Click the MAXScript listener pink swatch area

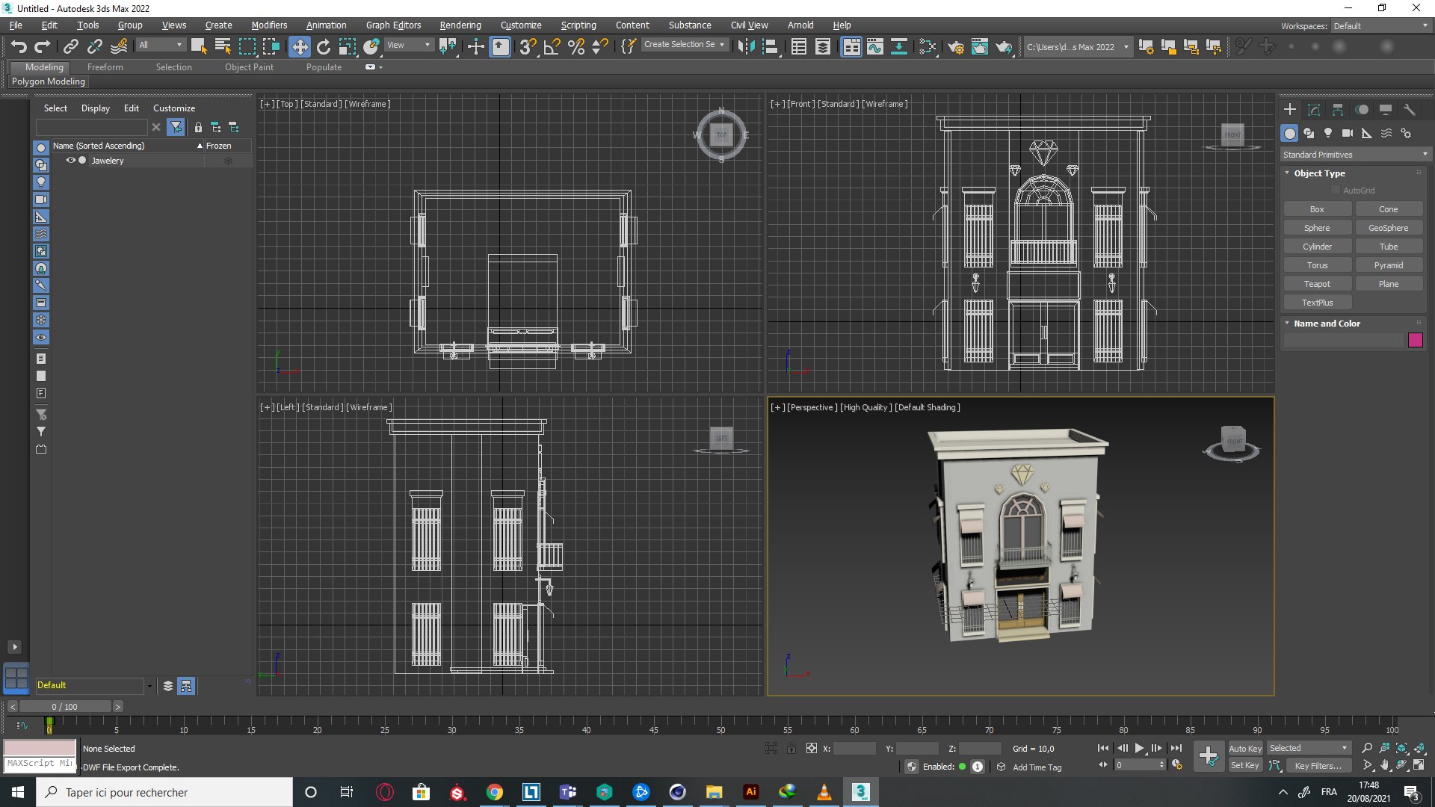point(40,748)
